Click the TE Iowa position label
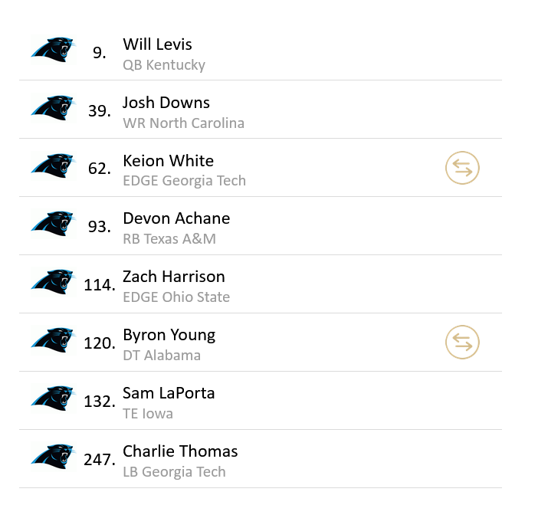 pyautogui.click(x=148, y=414)
